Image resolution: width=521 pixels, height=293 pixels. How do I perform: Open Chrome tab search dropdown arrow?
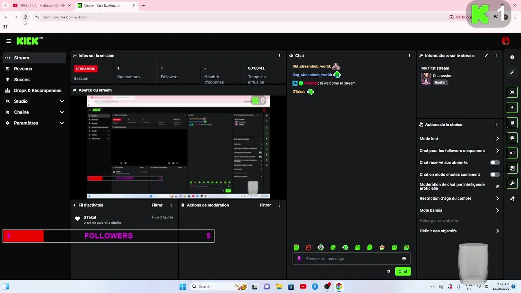[x=5, y=6]
